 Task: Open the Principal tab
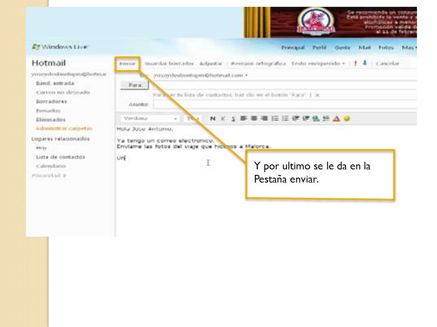point(293,48)
